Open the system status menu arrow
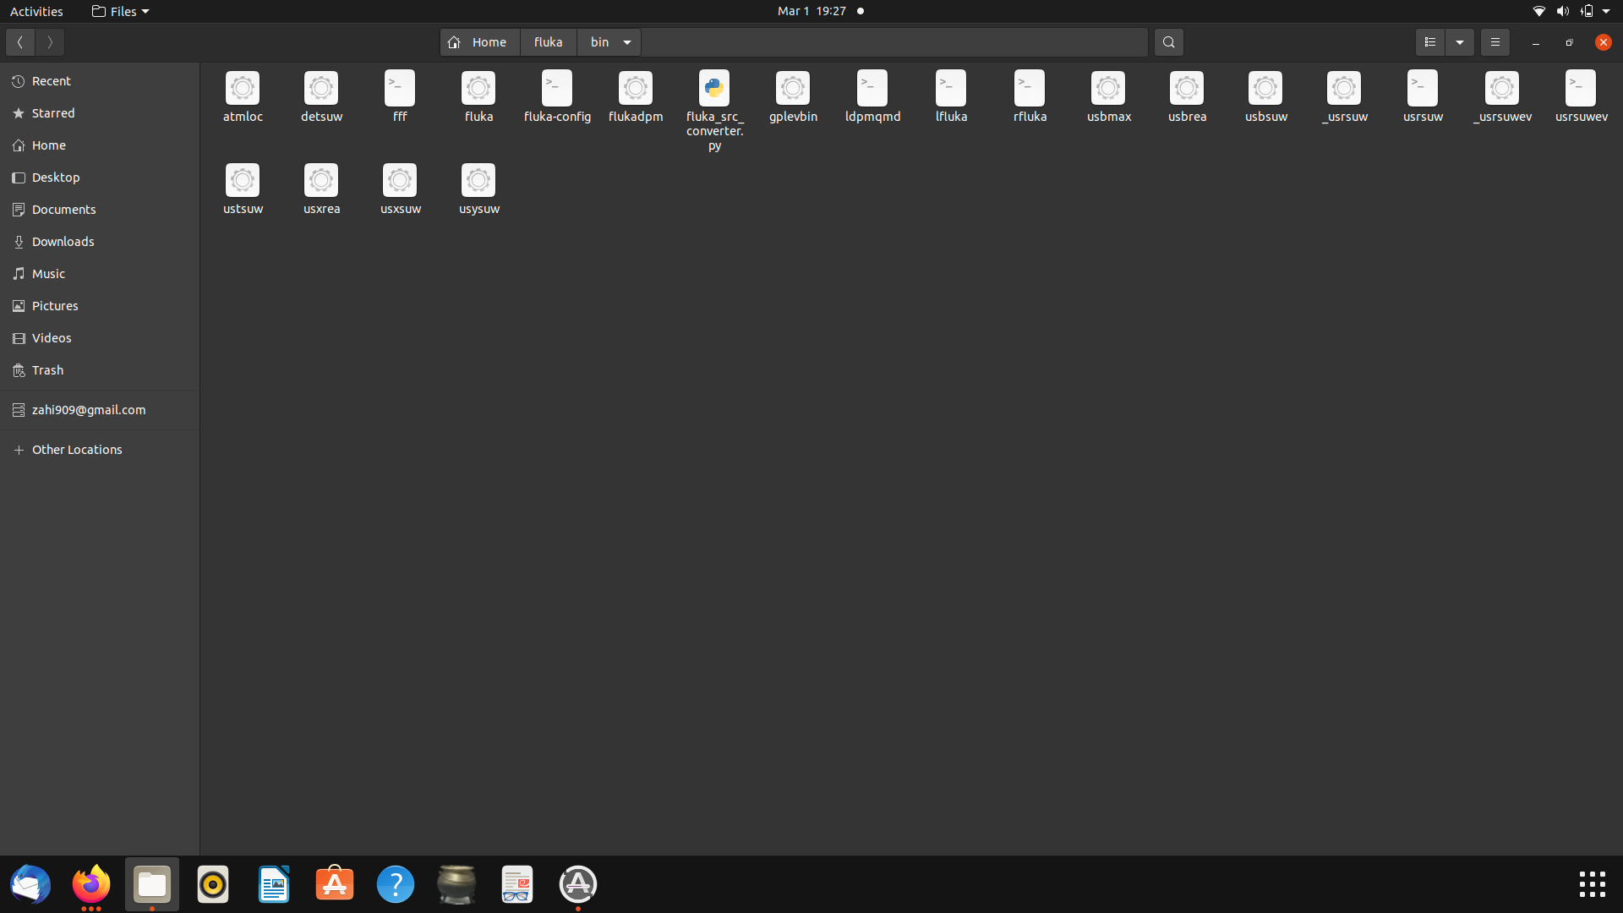The image size is (1623, 913). tap(1606, 11)
